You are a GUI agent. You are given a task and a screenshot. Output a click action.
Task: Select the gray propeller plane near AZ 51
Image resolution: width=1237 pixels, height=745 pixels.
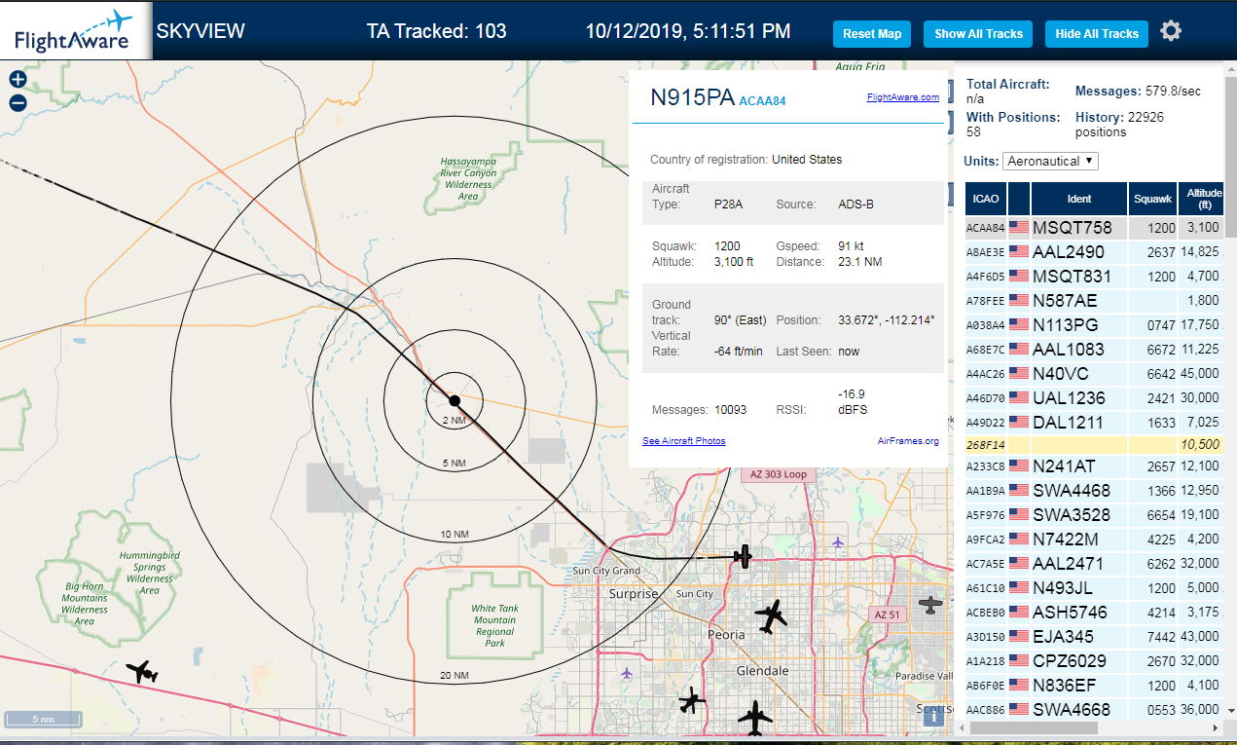[x=931, y=605]
